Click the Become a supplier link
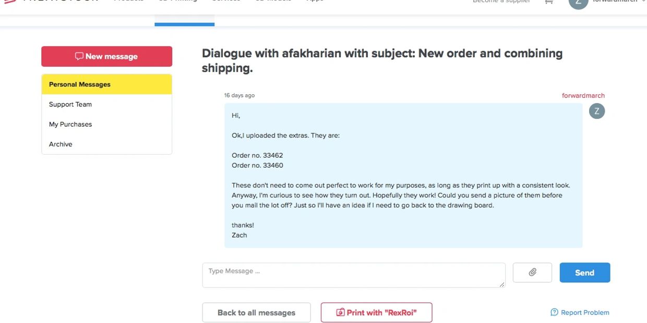The image size is (647, 323). click(x=501, y=2)
